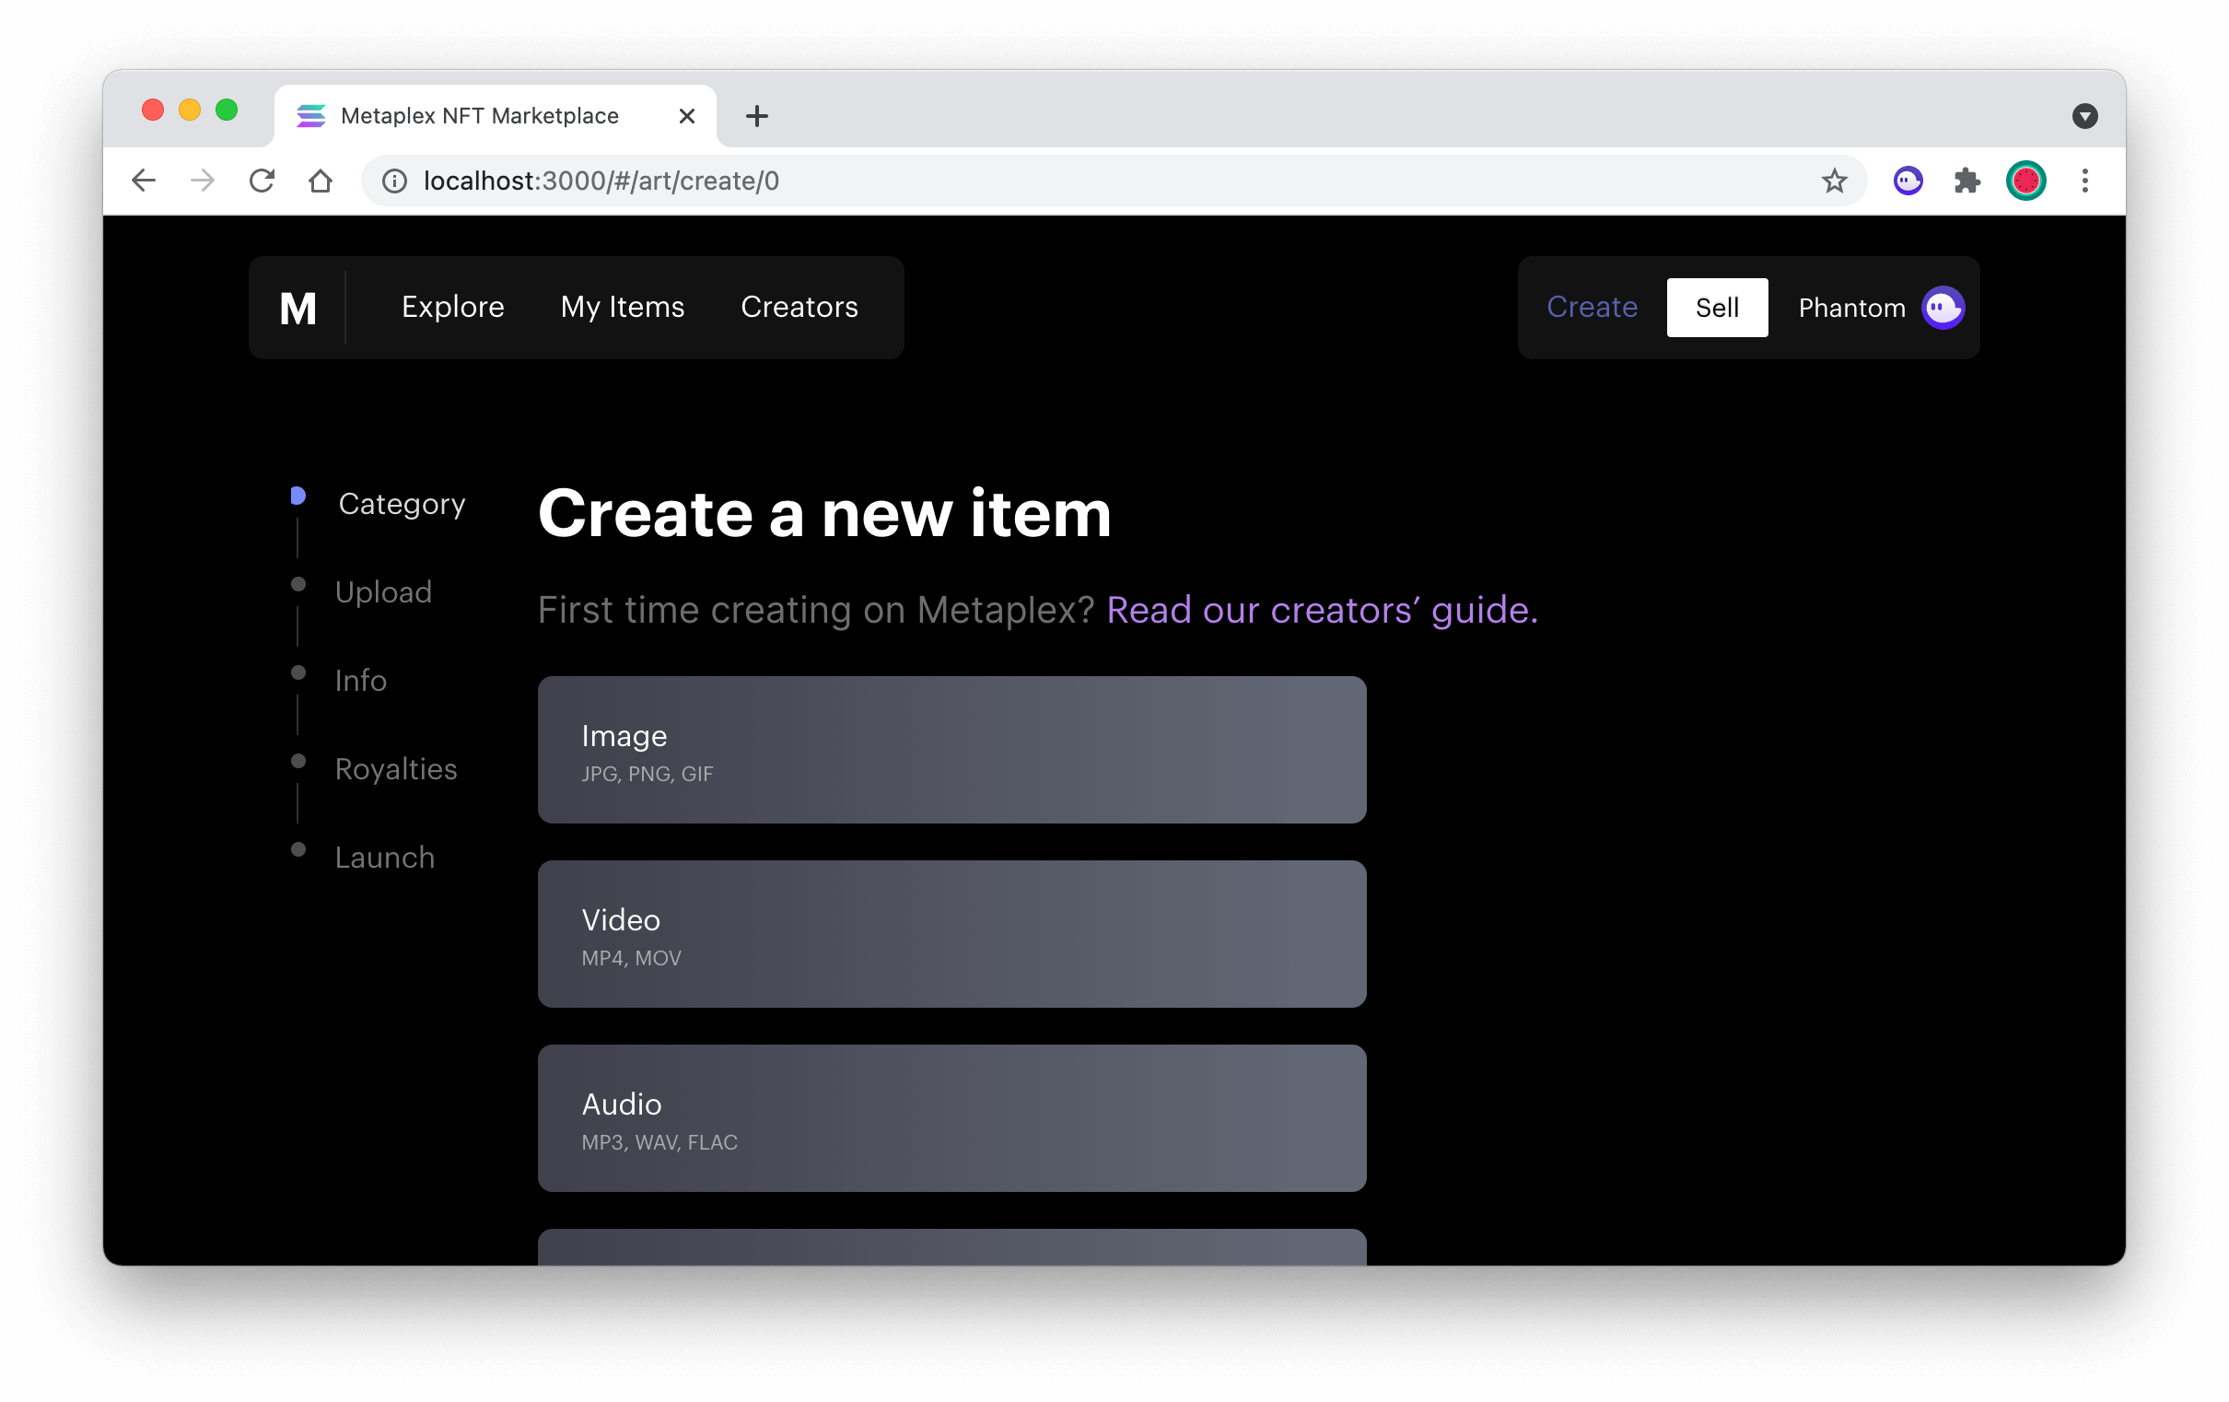Open the Creators page

pyautogui.click(x=799, y=307)
